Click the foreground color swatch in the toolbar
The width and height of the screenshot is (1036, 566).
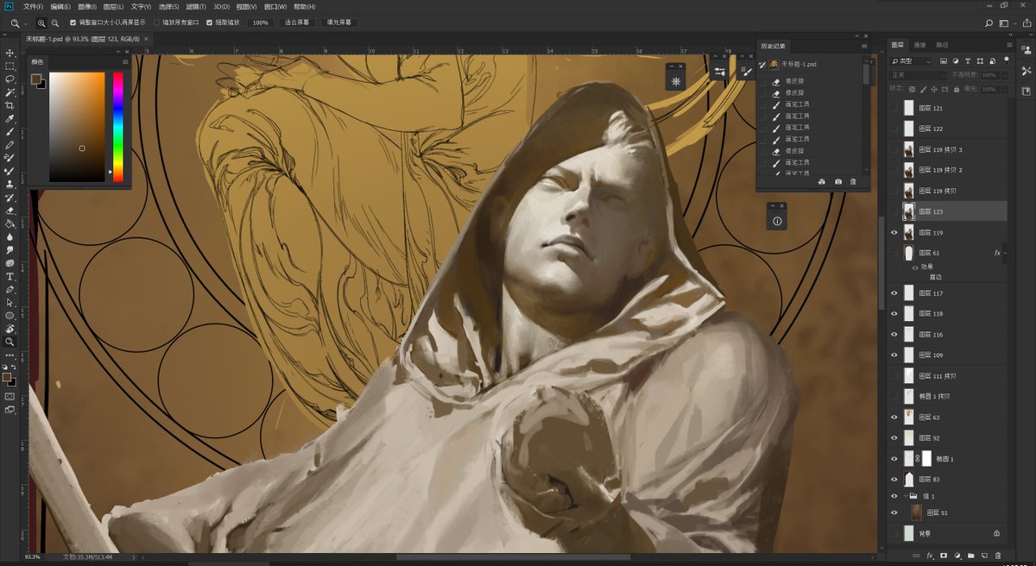pyautogui.click(x=9, y=377)
